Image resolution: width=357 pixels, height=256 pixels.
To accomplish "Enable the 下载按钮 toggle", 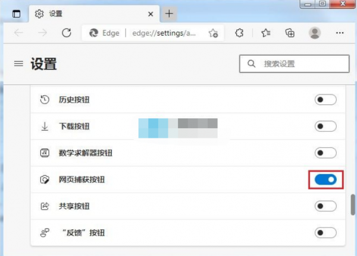I will (325, 126).
